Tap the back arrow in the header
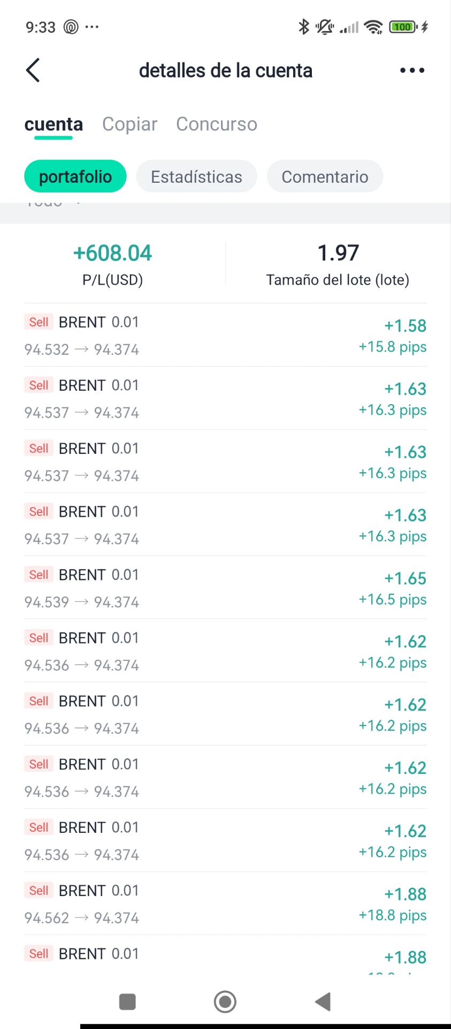 tap(33, 70)
